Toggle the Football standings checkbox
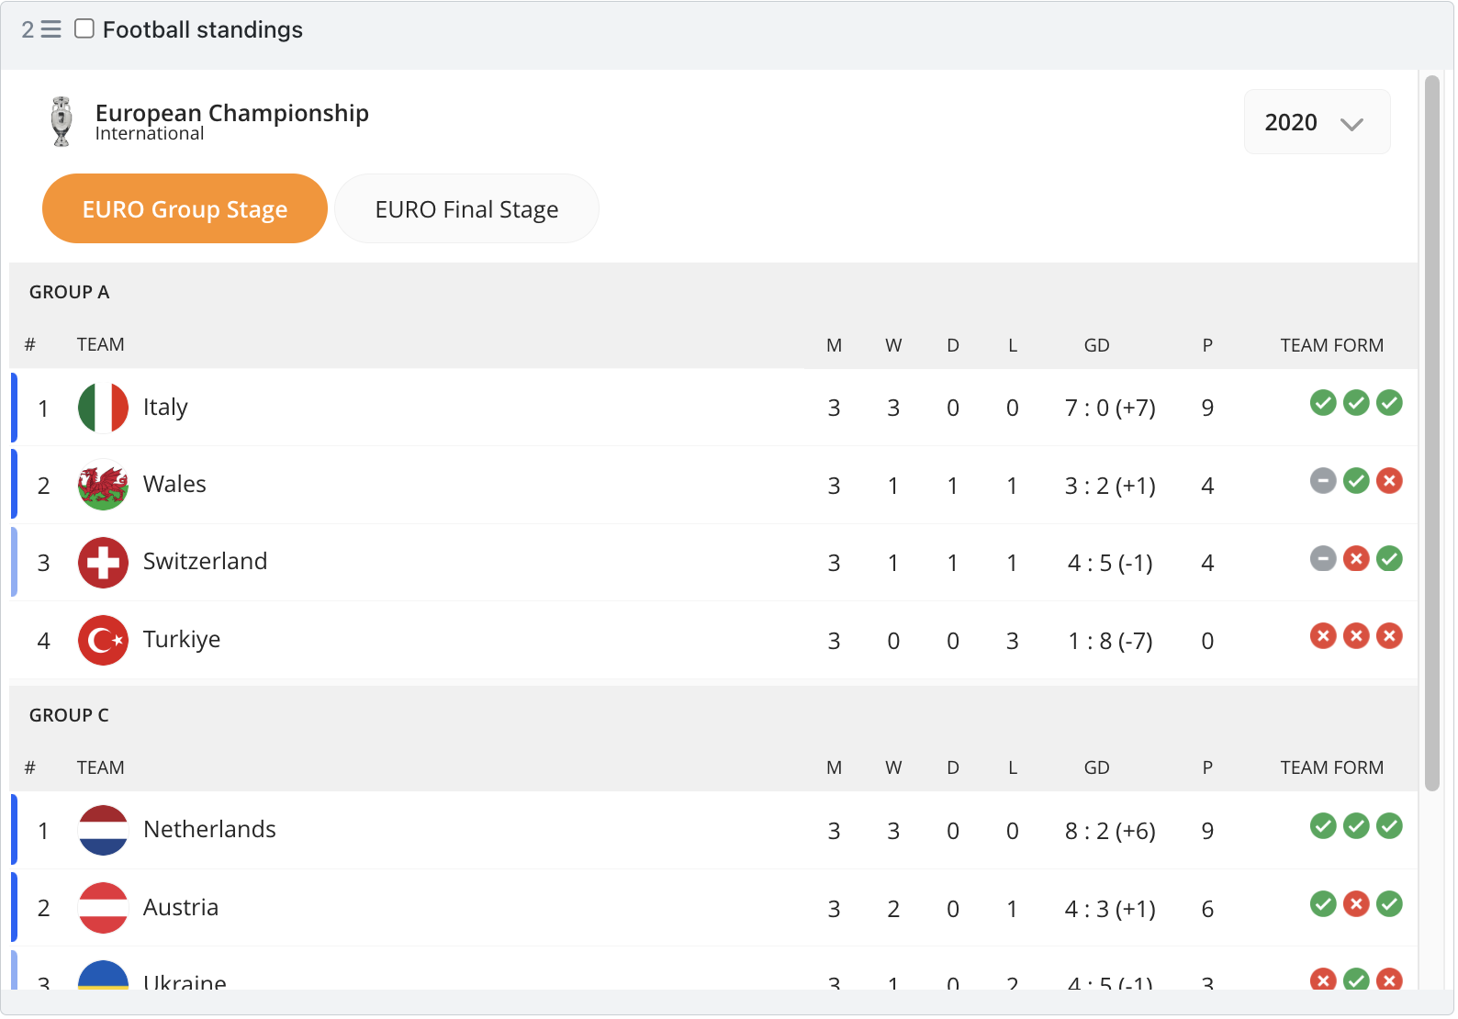1458x1019 pixels. (x=84, y=28)
